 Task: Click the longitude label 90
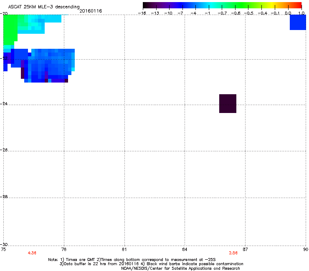[x=306, y=250]
